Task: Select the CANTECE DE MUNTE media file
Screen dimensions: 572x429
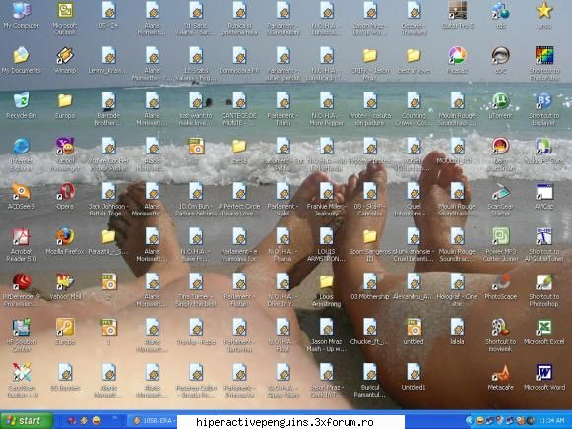Action: coord(239,109)
